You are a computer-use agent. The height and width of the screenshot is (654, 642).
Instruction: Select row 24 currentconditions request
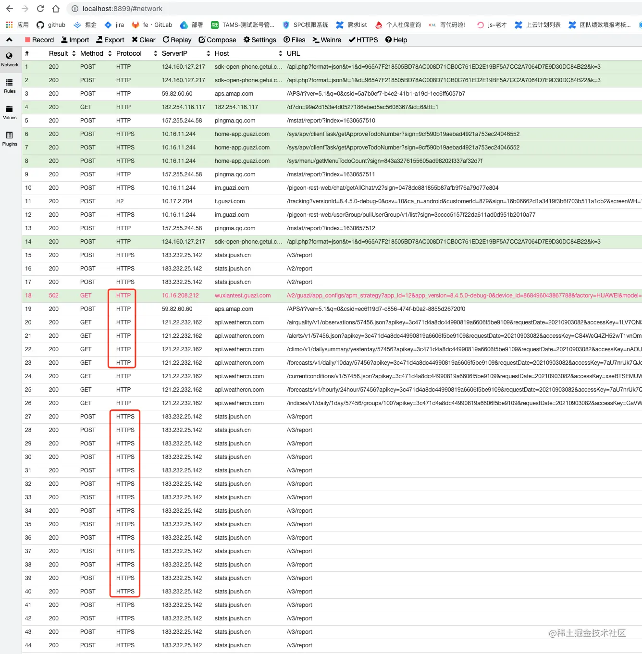click(x=332, y=376)
